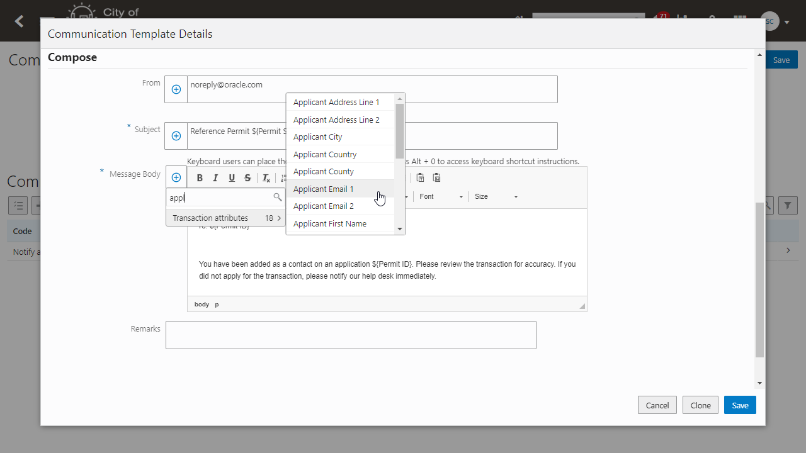Click the attribute list scroll-down arrow

[x=400, y=229]
